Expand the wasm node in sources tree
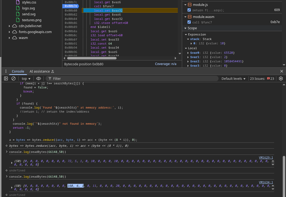 click(9, 38)
